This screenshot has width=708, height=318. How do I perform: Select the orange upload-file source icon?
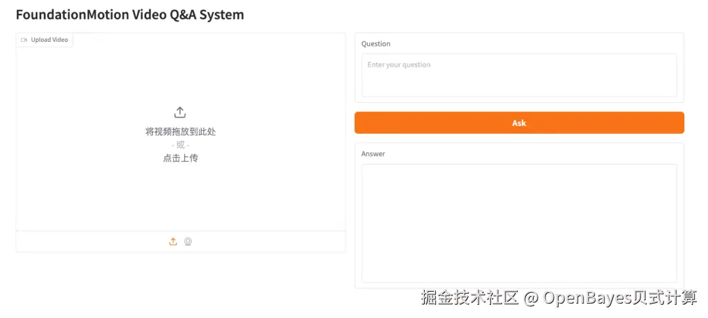(173, 241)
